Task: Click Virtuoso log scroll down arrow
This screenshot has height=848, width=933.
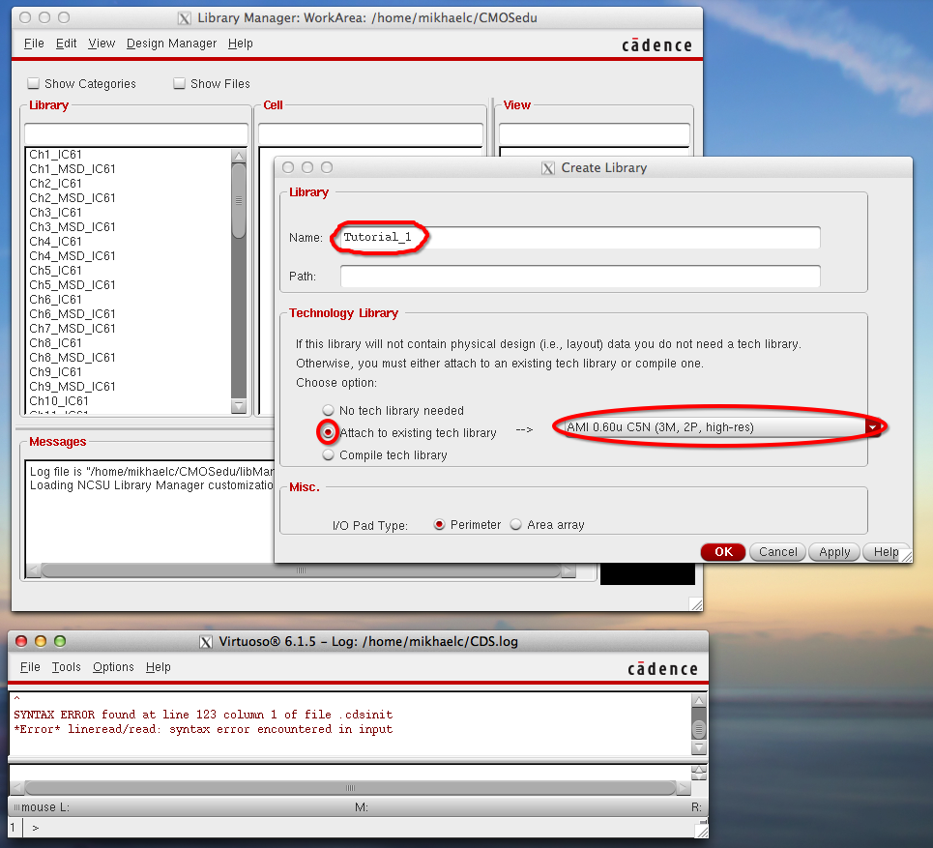Action: pos(699,747)
